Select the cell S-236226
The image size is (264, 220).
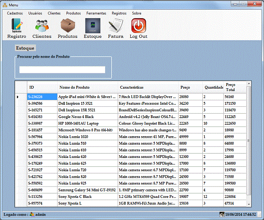click(42, 97)
